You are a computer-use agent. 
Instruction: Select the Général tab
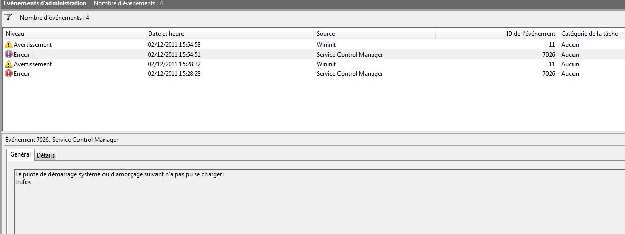20,154
